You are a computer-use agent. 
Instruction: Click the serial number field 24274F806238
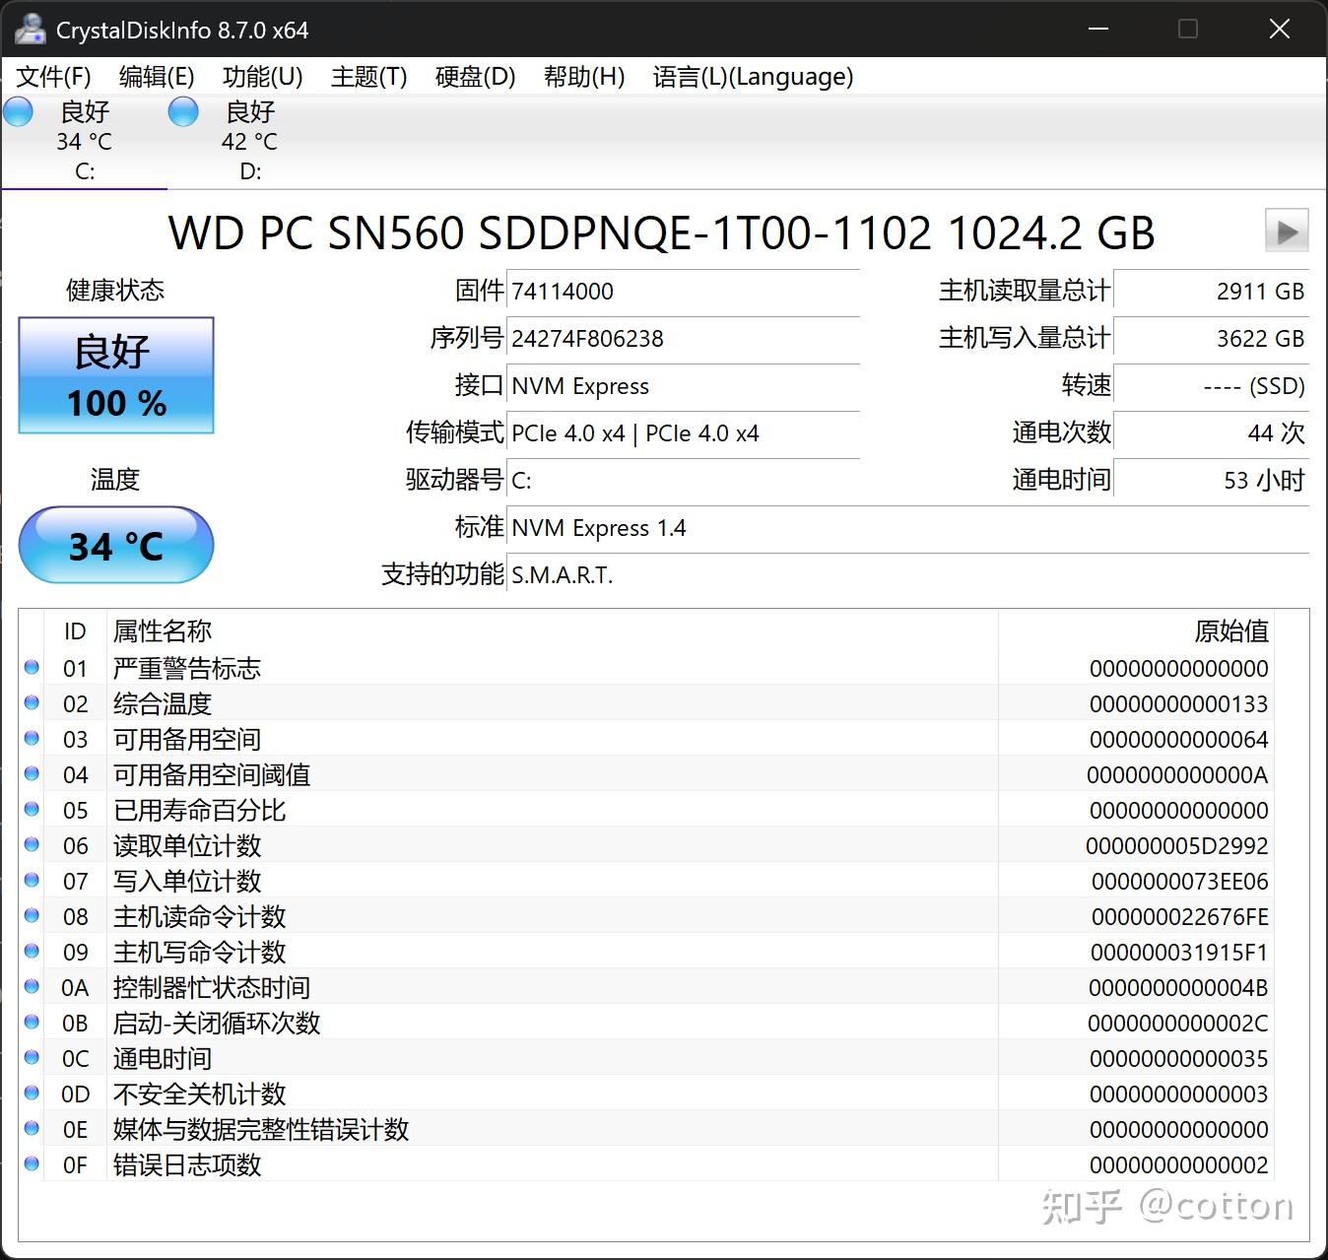(x=683, y=339)
